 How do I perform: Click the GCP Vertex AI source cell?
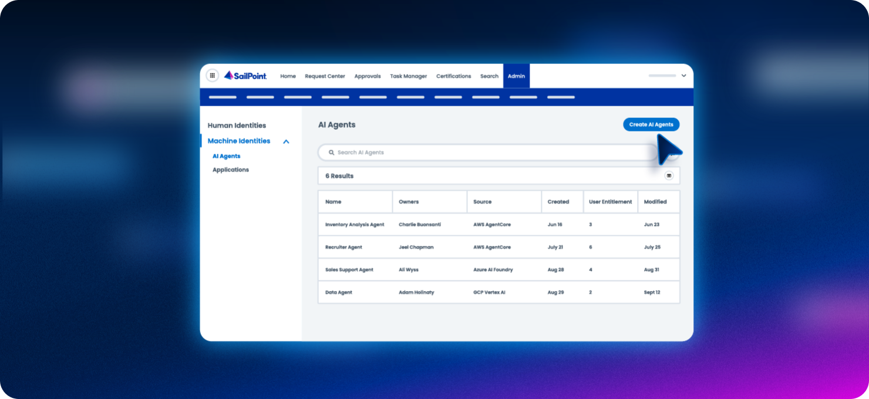489,292
